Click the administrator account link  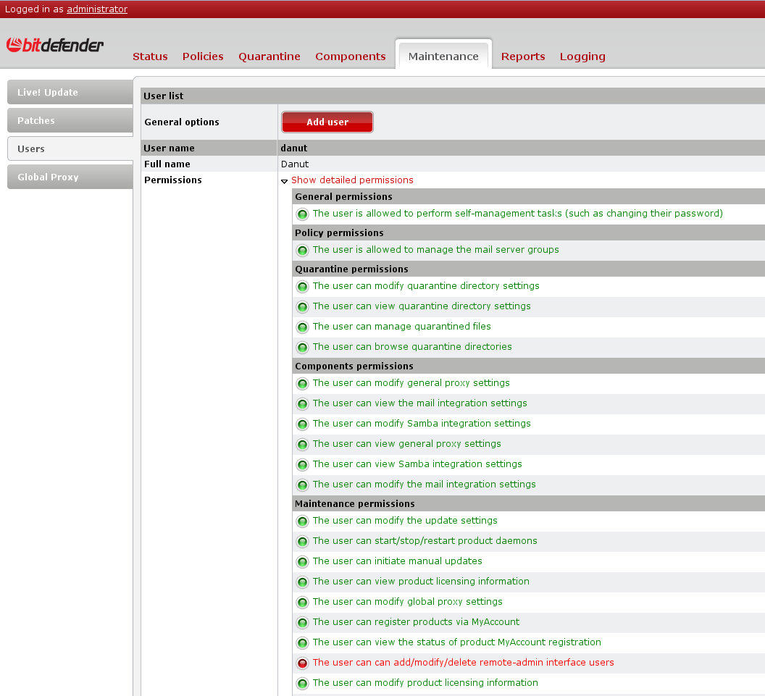click(97, 9)
